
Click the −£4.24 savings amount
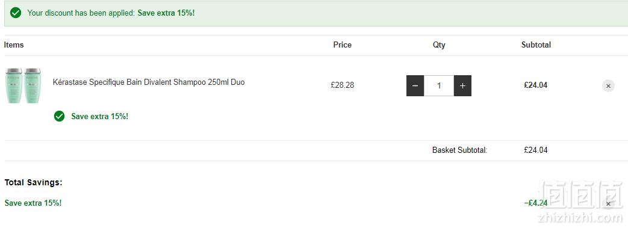536,203
